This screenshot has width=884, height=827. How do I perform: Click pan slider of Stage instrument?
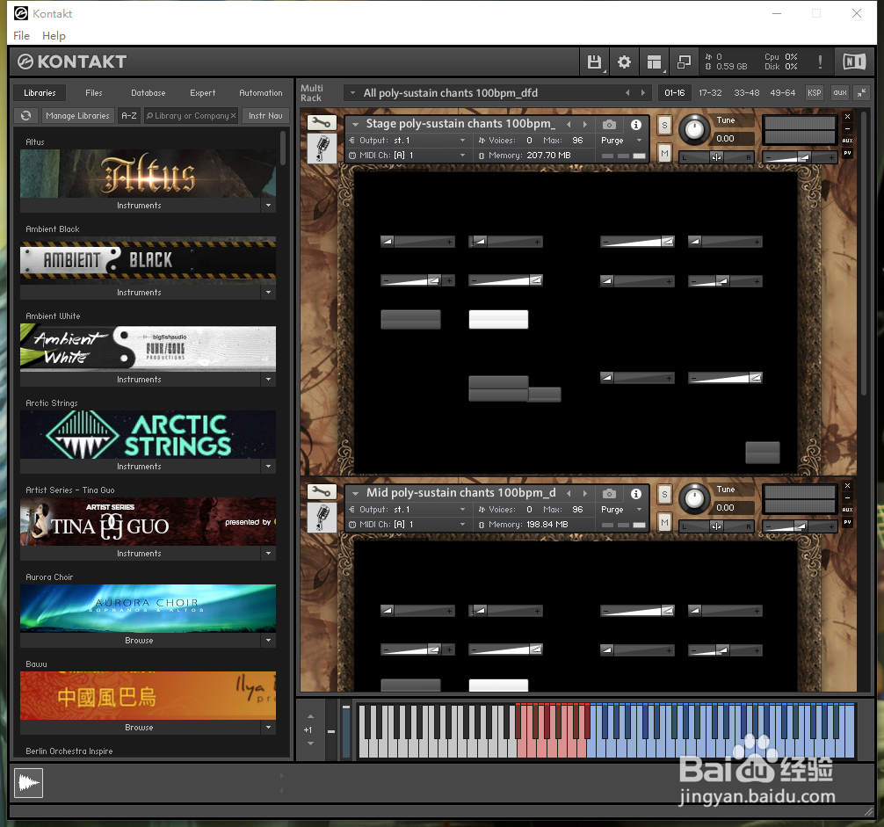pos(716,157)
